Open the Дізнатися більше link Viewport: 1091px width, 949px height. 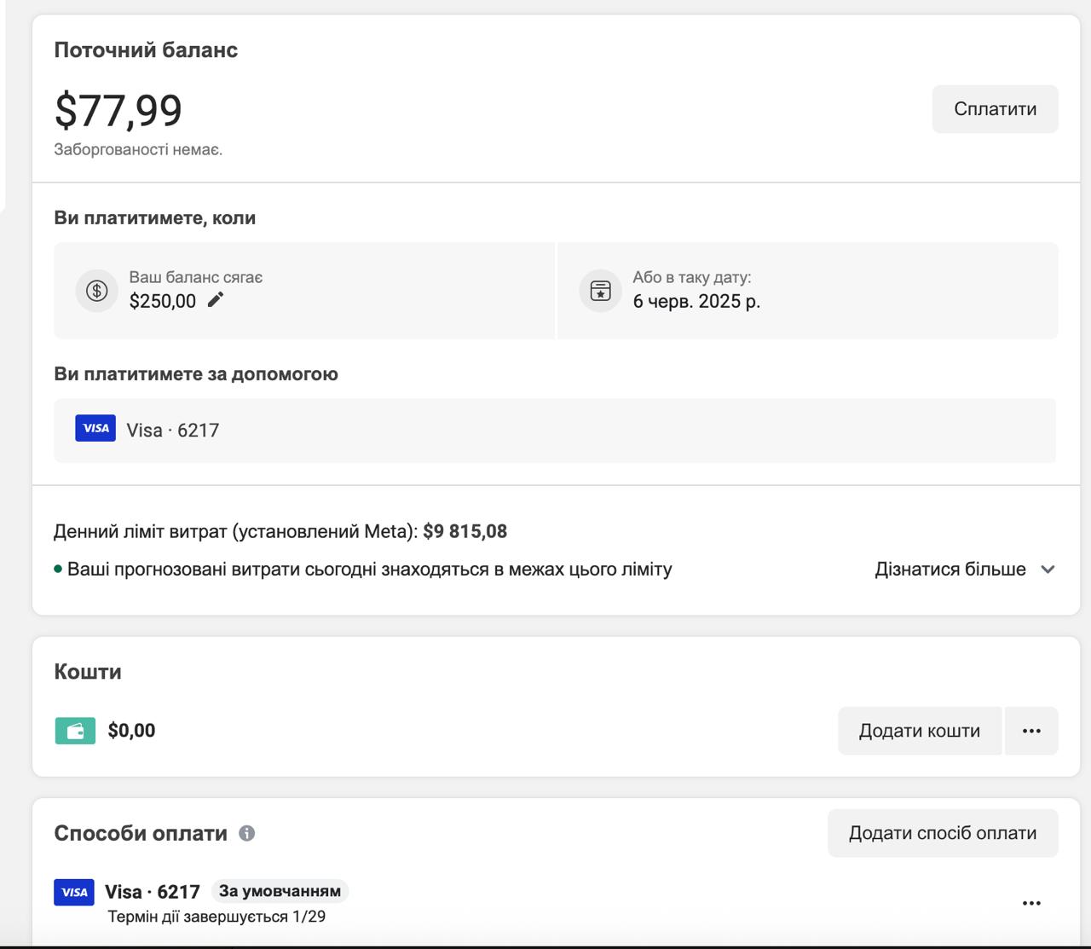tap(950, 570)
